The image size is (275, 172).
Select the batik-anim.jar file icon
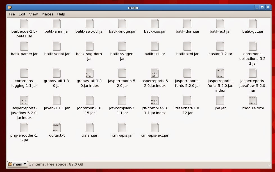coord(57,24)
